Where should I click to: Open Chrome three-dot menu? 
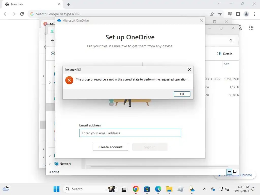pyautogui.click(x=254, y=14)
